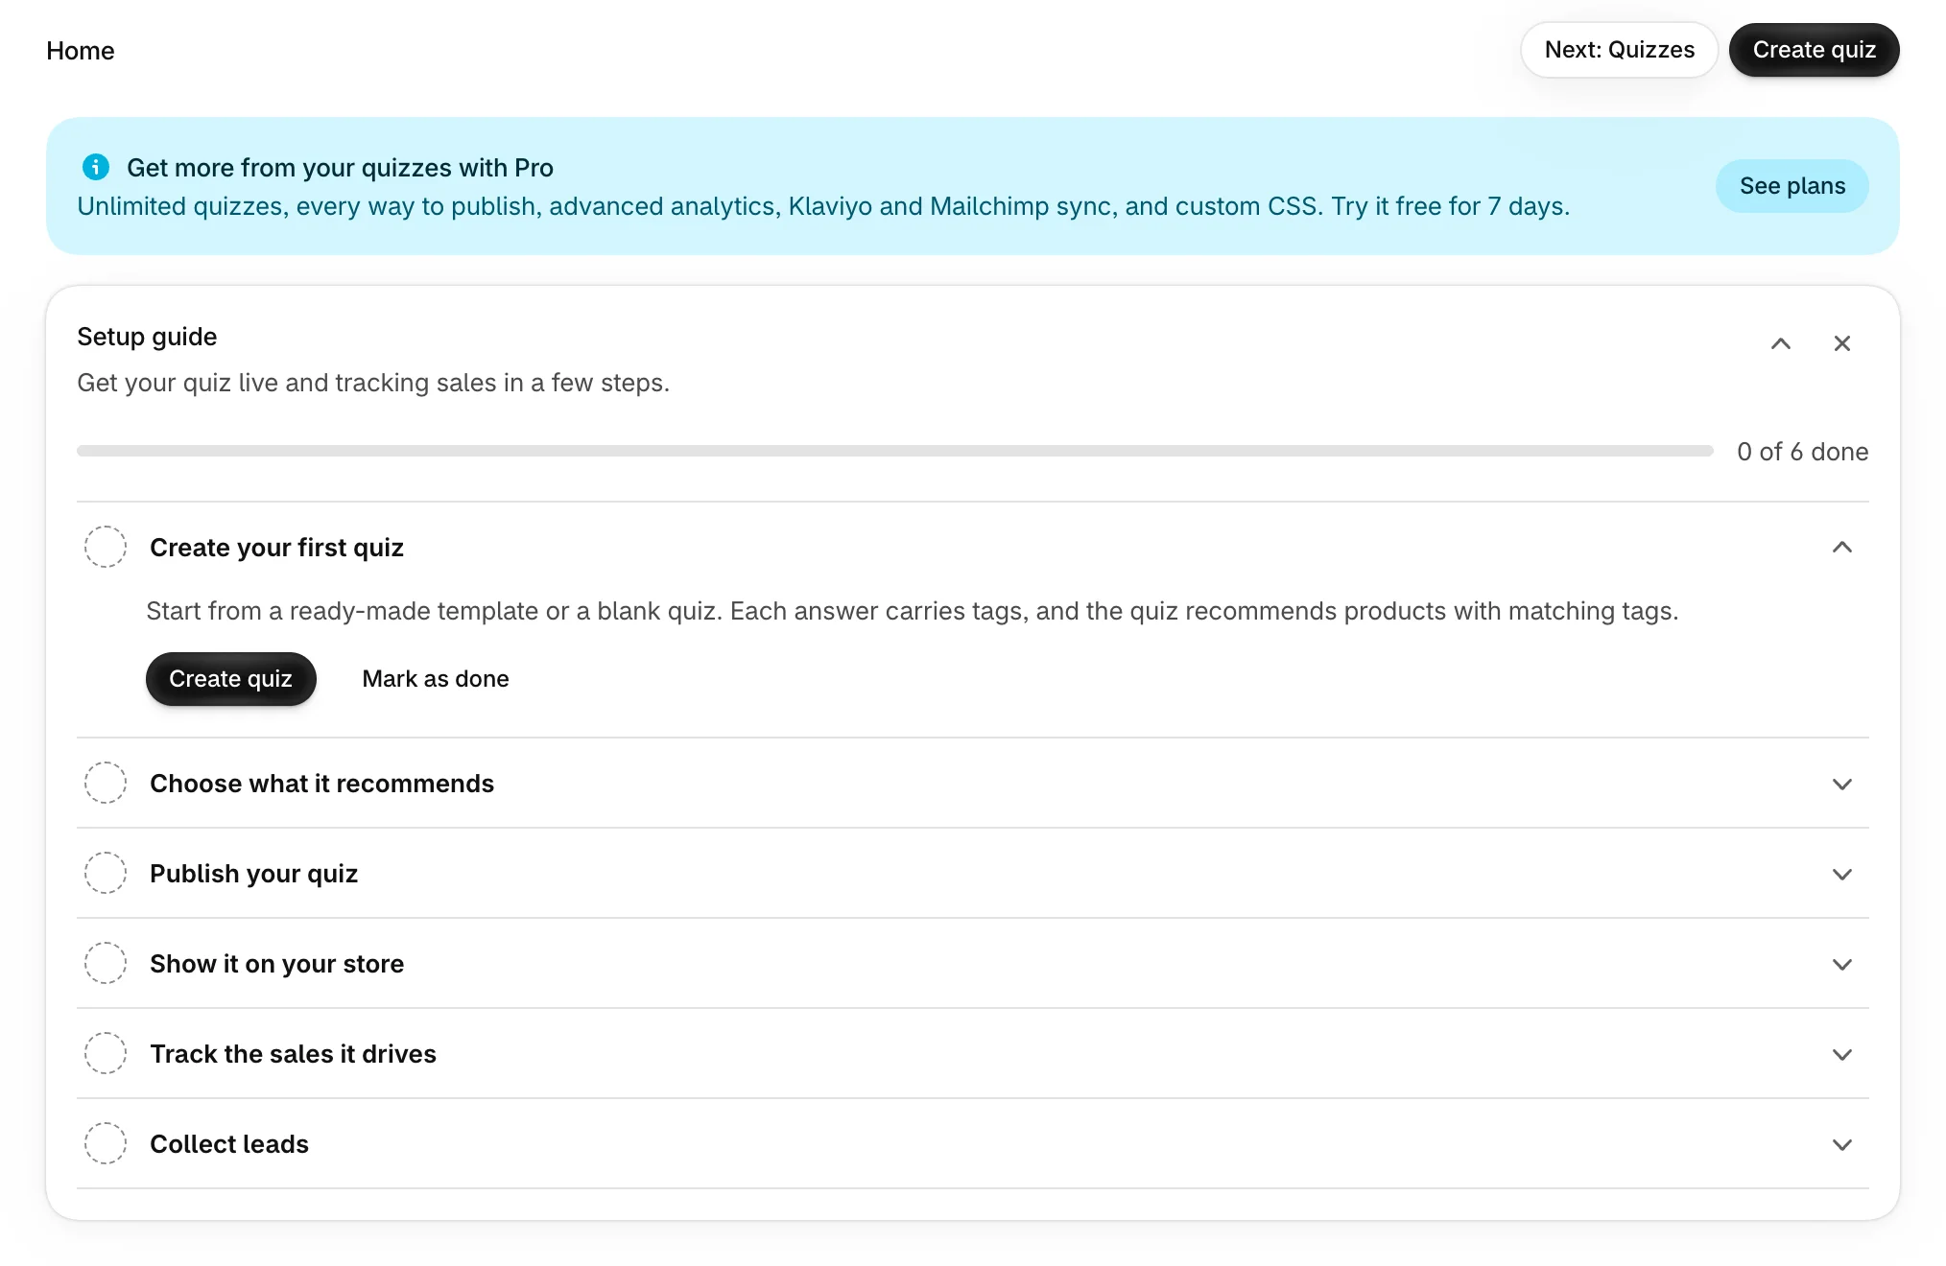
Task: Expand the Publish your quiz chevron
Action: (x=1842, y=874)
